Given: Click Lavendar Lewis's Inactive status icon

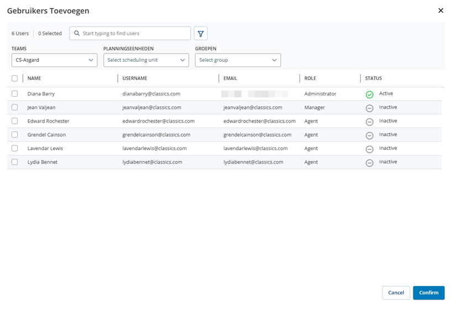Looking at the screenshot, I should [370, 149].
